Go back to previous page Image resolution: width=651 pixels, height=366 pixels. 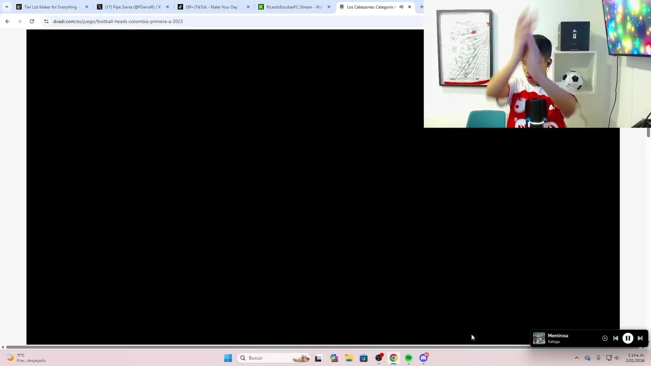coord(7,21)
